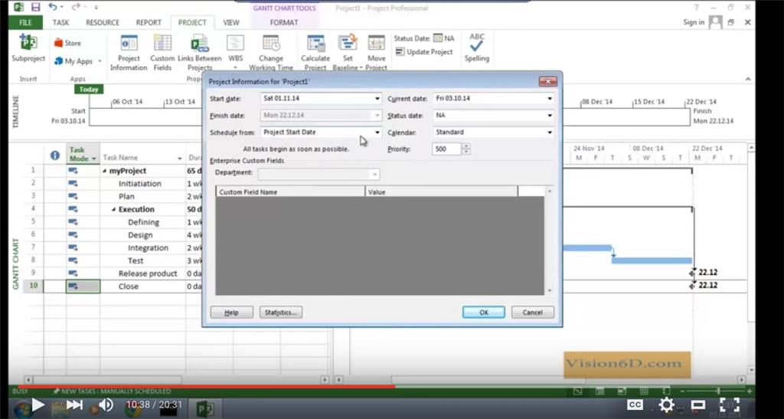Click the Priority value field
Image resolution: width=784 pixels, height=419 pixels.
(x=446, y=149)
